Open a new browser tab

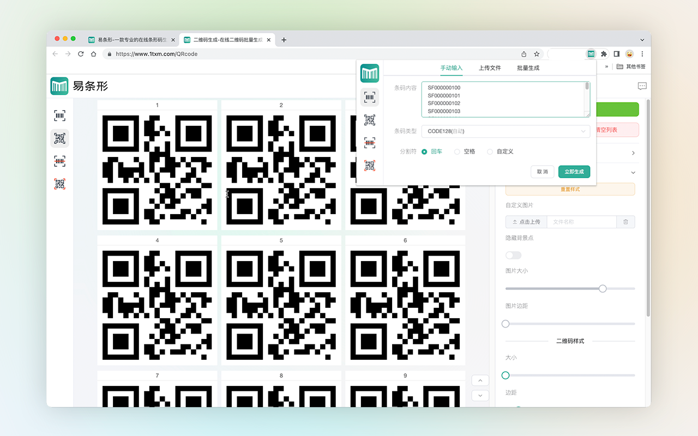point(284,40)
